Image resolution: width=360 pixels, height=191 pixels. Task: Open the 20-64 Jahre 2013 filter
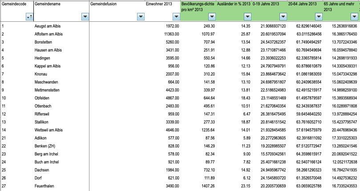tap(318, 16)
